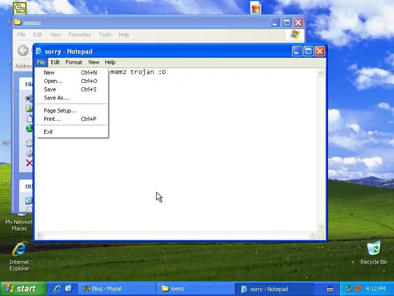Screen dimensions: 394x296
Task: Click Exit in the File menu
Action: [x=71, y=132]
